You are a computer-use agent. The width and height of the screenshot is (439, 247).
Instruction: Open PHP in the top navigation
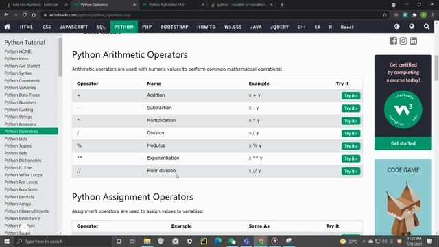click(147, 27)
